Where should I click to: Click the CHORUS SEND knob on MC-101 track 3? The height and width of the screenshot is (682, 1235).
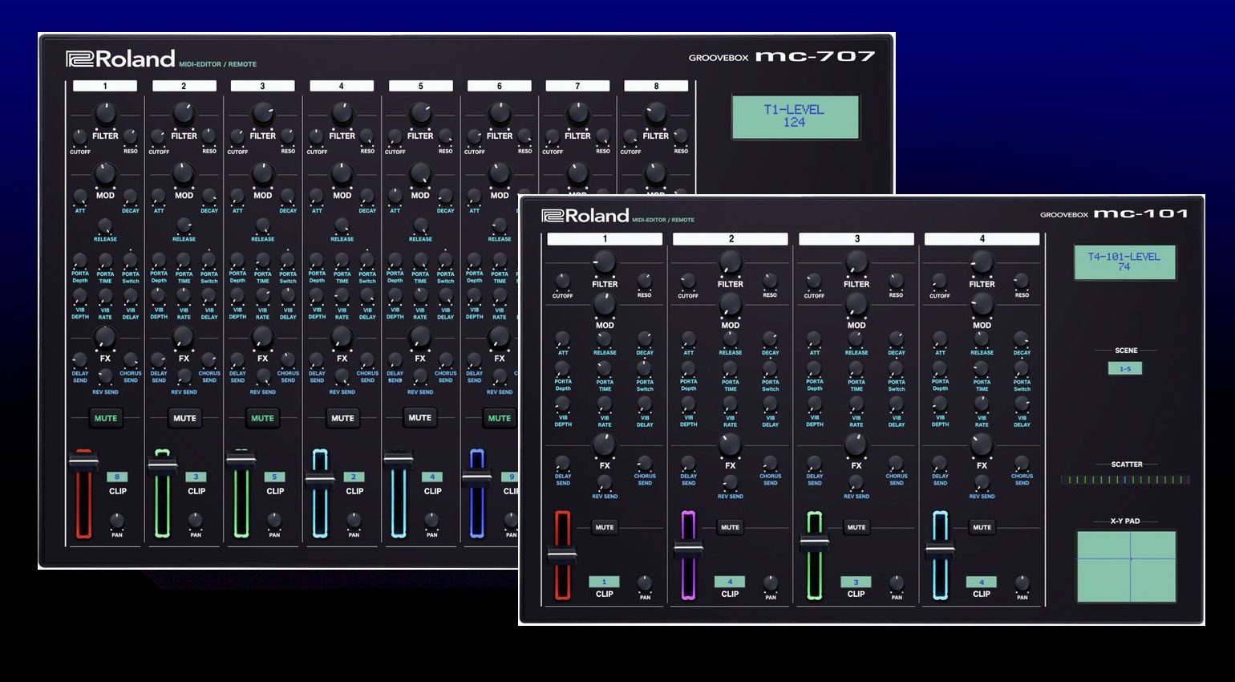(896, 464)
